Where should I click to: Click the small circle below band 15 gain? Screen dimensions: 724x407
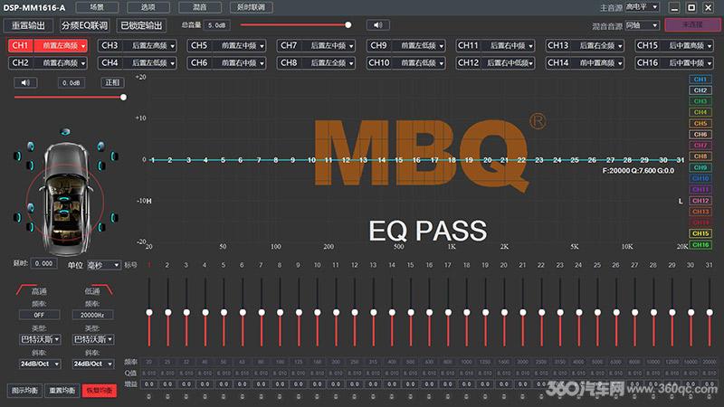(411, 396)
